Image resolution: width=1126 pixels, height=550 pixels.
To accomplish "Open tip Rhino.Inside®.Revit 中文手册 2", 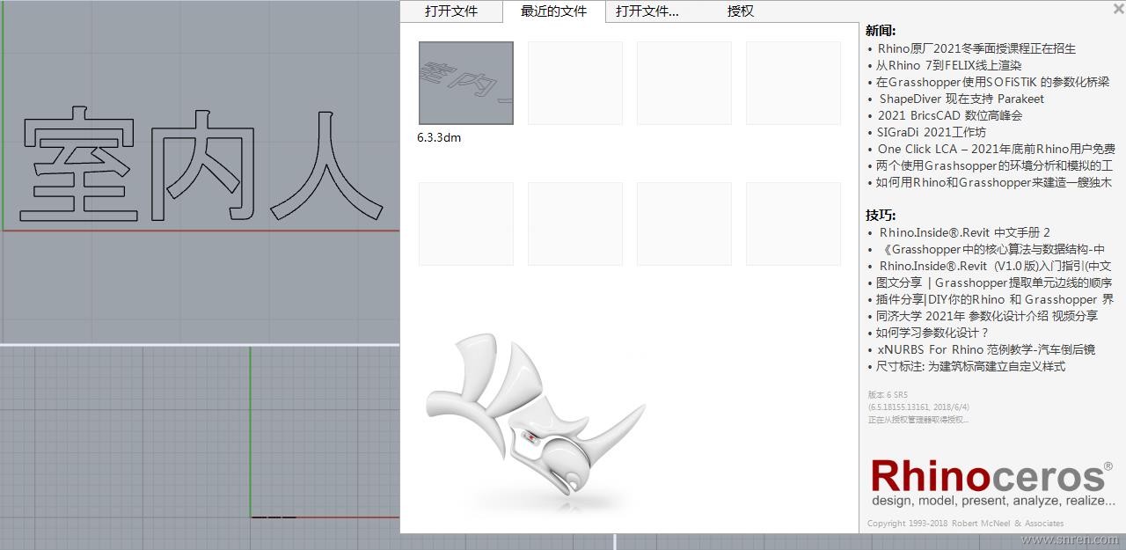I will point(965,232).
